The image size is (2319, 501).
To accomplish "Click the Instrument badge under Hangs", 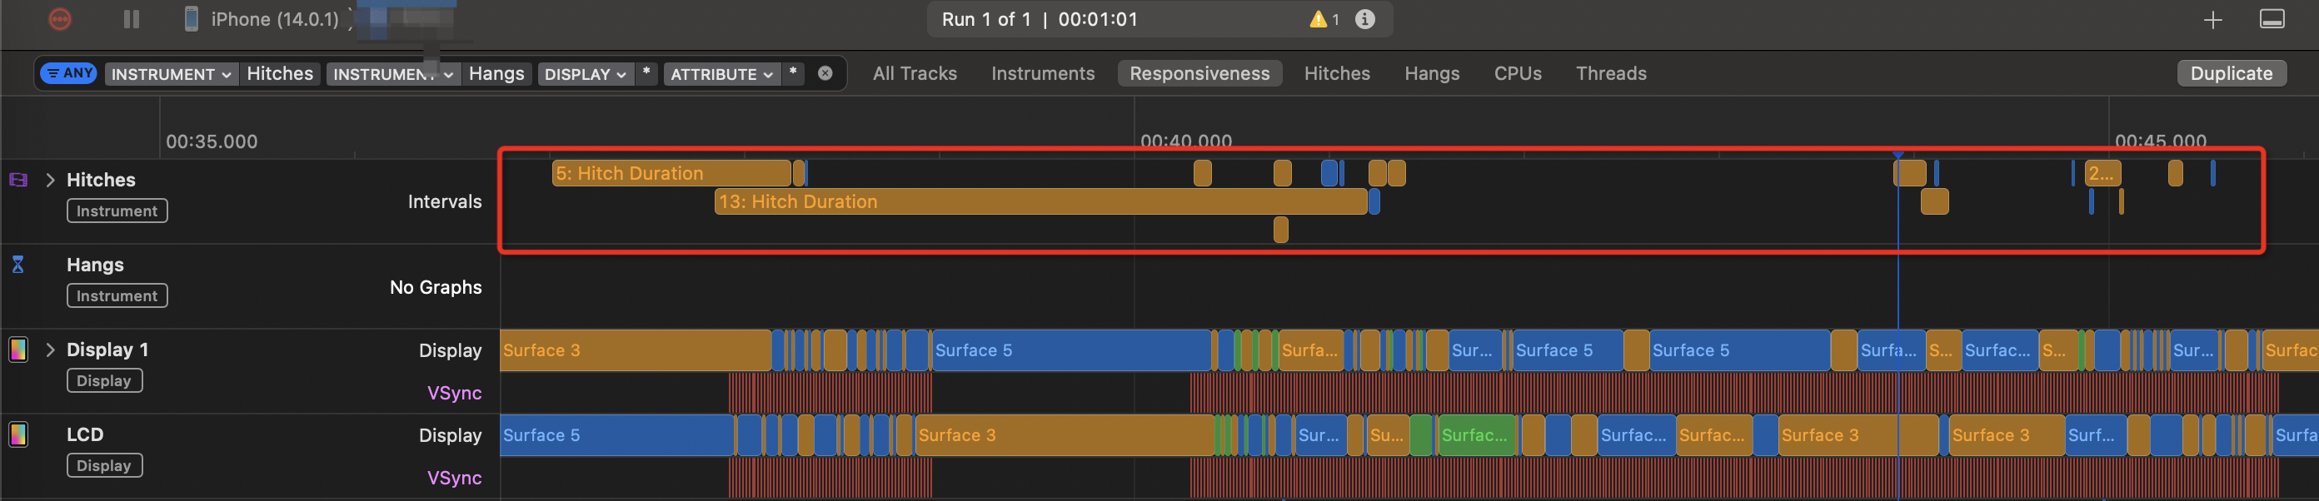I will click(x=117, y=296).
